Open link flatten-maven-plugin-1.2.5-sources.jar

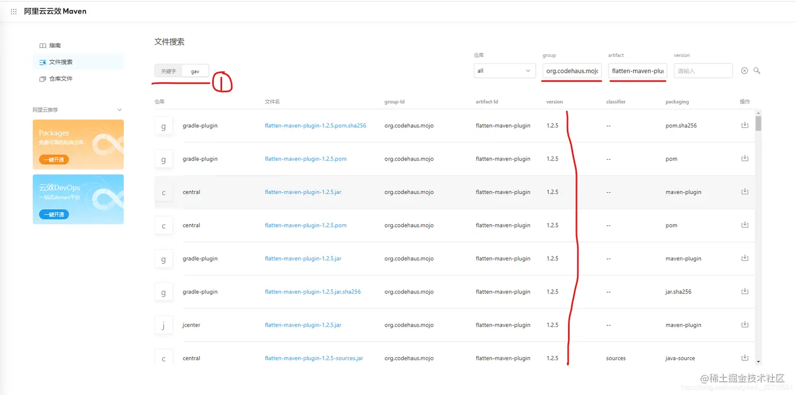(314, 358)
